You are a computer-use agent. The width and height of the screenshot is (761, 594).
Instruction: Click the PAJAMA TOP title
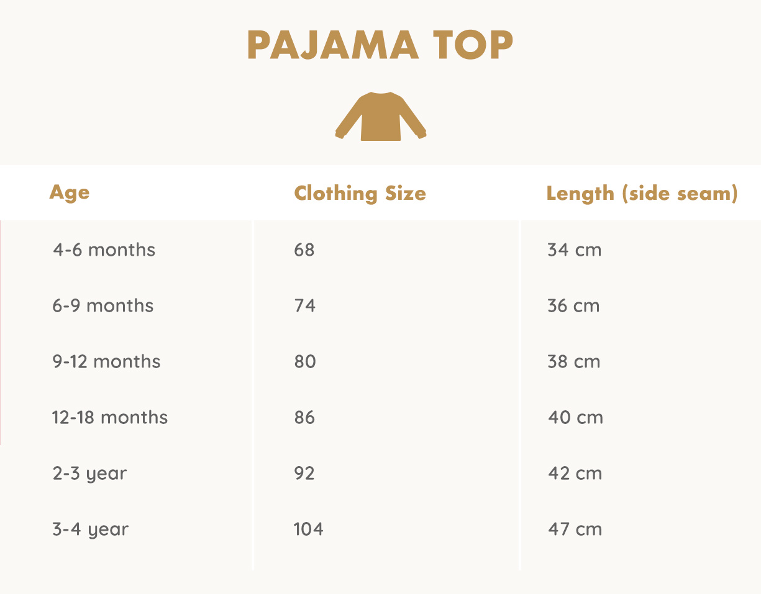[380, 45]
